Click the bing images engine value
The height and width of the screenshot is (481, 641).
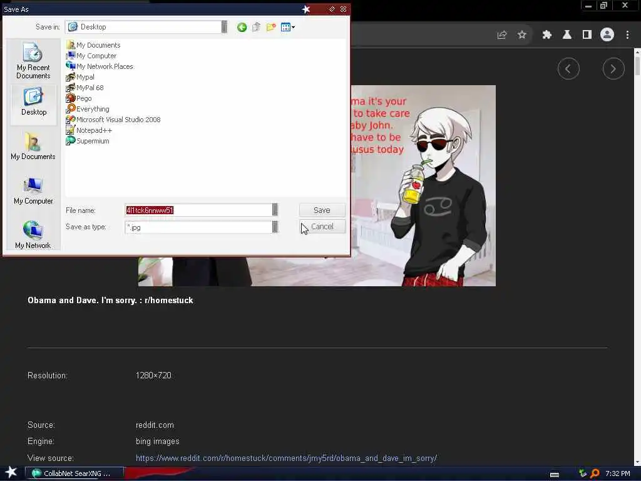tap(157, 442)
